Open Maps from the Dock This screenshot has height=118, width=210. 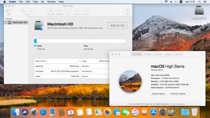pos(98,112)
